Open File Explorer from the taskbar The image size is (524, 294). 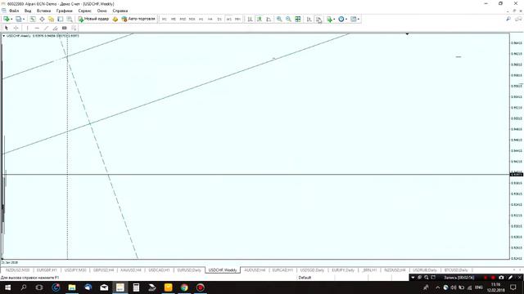[x=72, y=287]
